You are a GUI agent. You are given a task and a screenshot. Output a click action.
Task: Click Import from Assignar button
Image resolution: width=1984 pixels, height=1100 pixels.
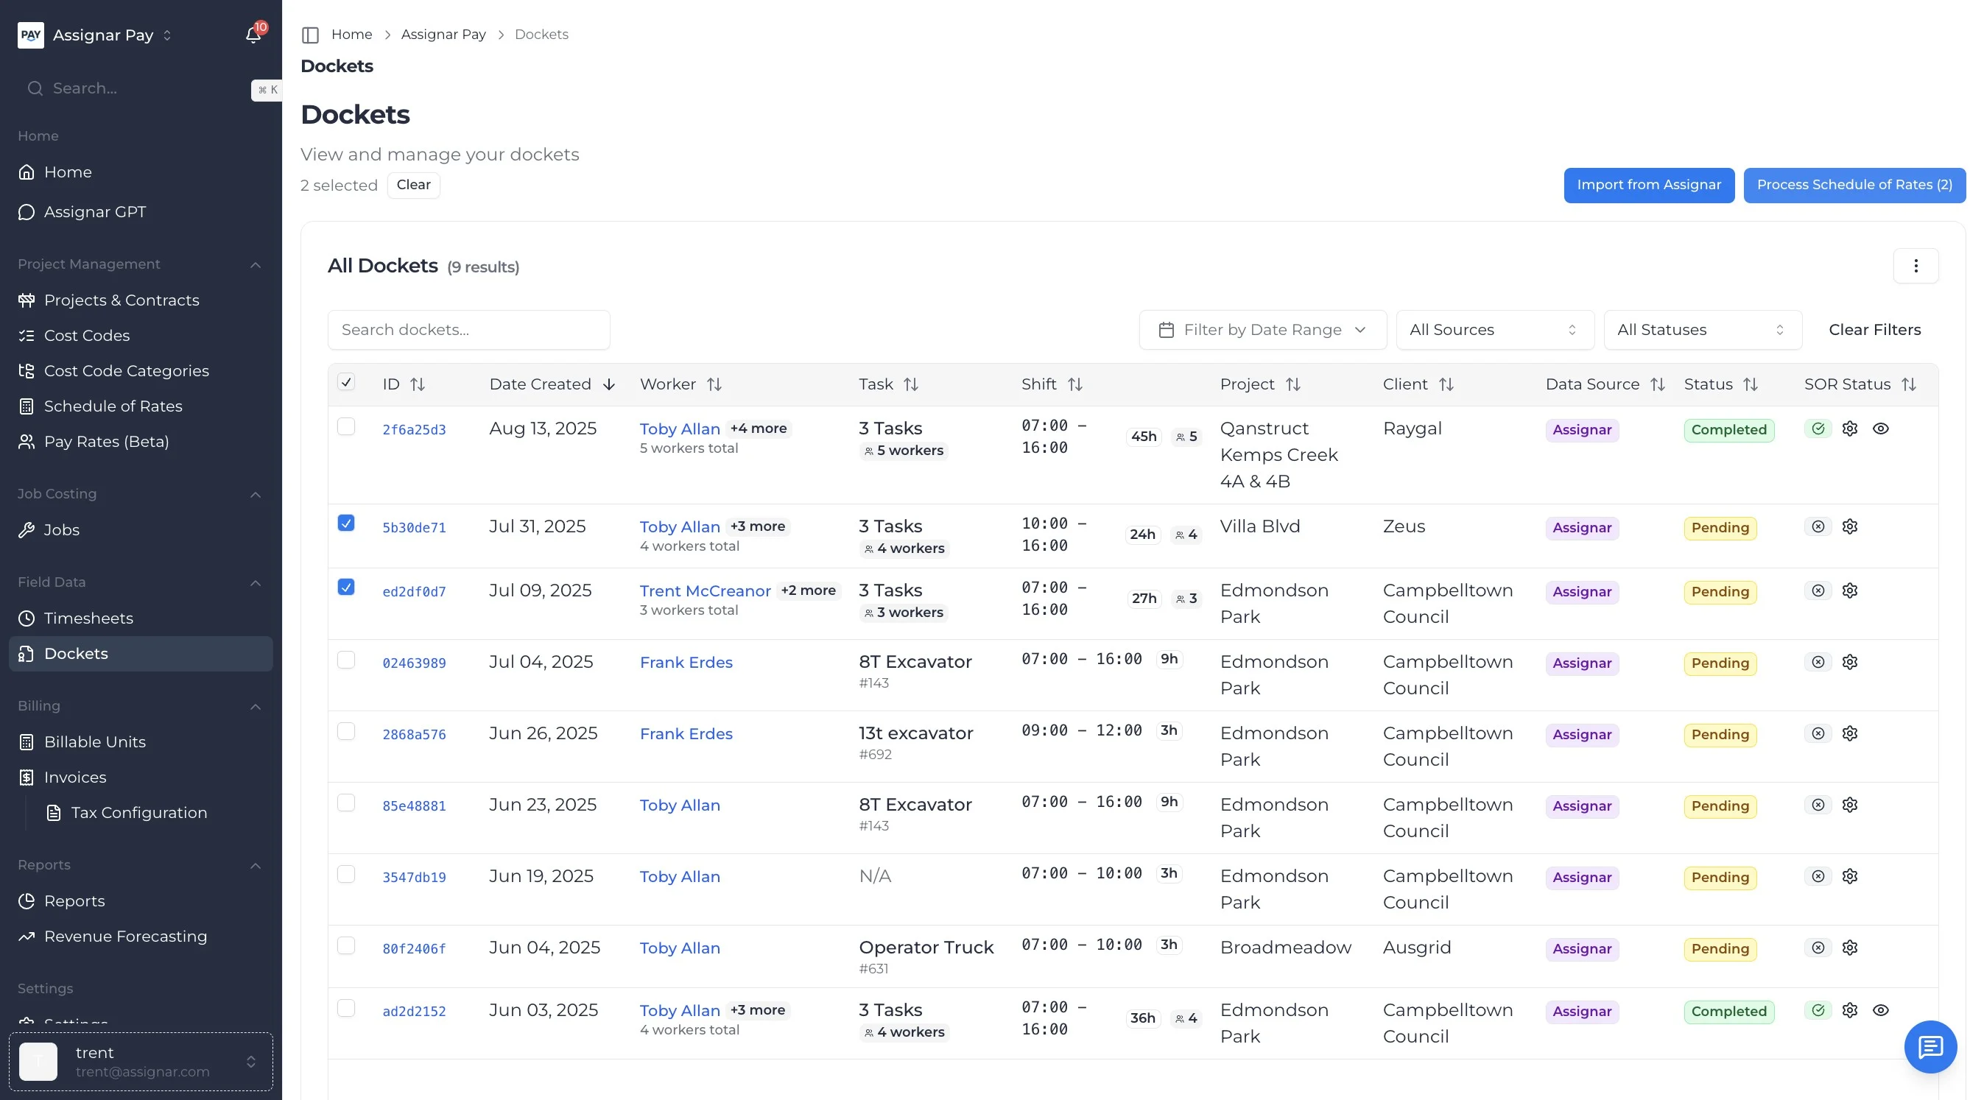click(1648, 185)
